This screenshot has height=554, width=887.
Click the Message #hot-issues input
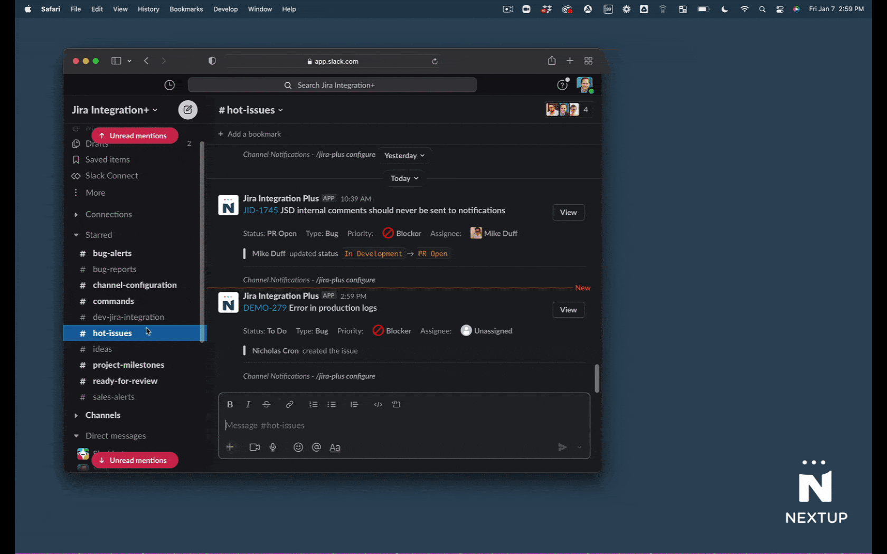click(x=404, y=425)
